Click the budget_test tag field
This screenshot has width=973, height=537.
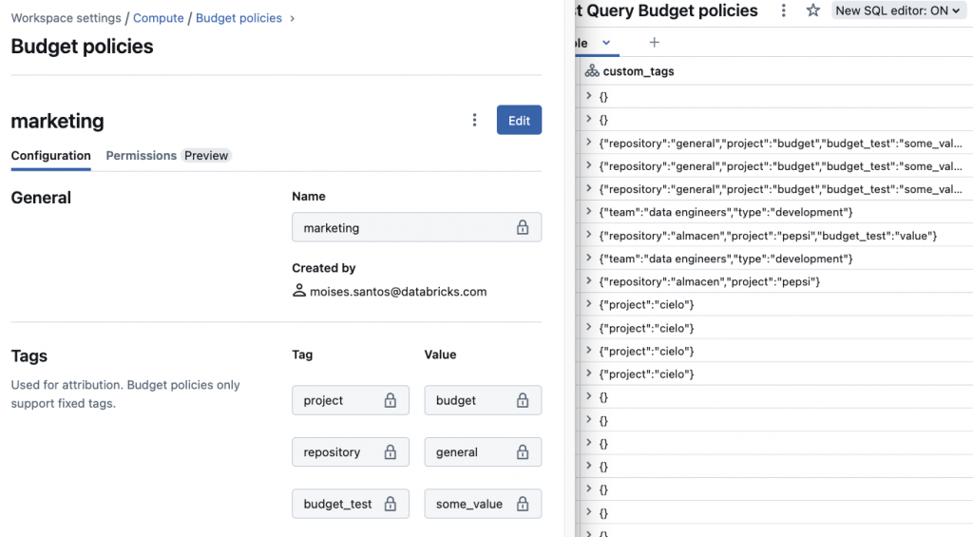coord(337,504)
